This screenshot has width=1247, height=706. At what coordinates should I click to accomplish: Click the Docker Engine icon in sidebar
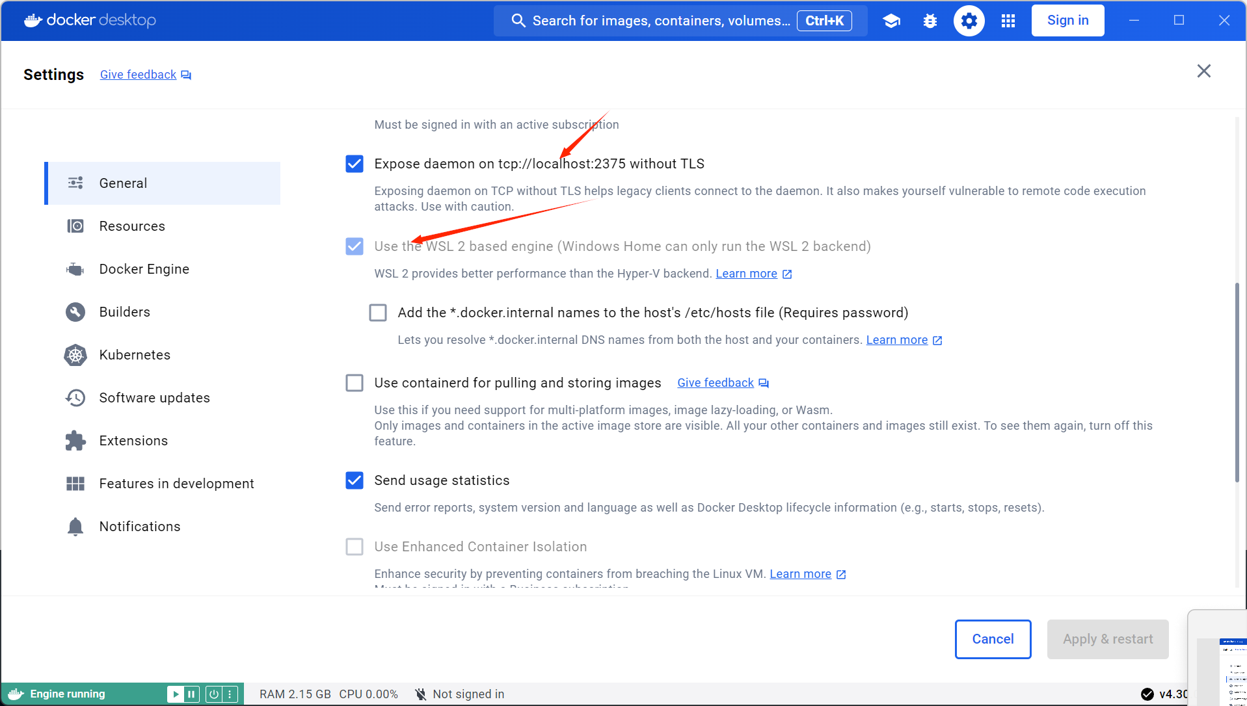click(x=75, y=269)
